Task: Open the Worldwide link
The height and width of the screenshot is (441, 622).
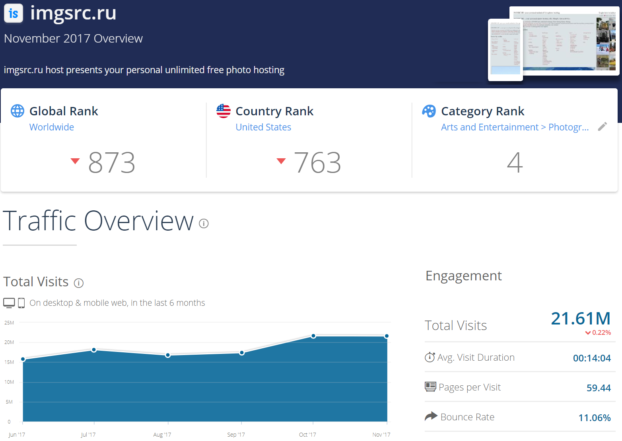Action: pyautogui.click(x=52, y=127)
